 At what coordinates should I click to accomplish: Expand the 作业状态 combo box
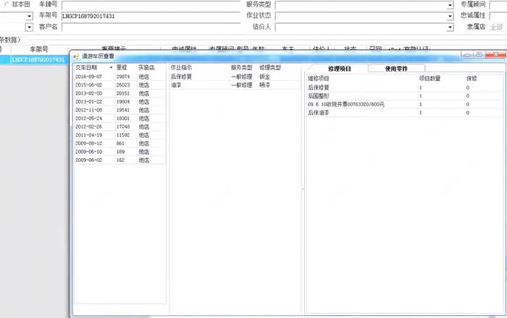point(449,16)
